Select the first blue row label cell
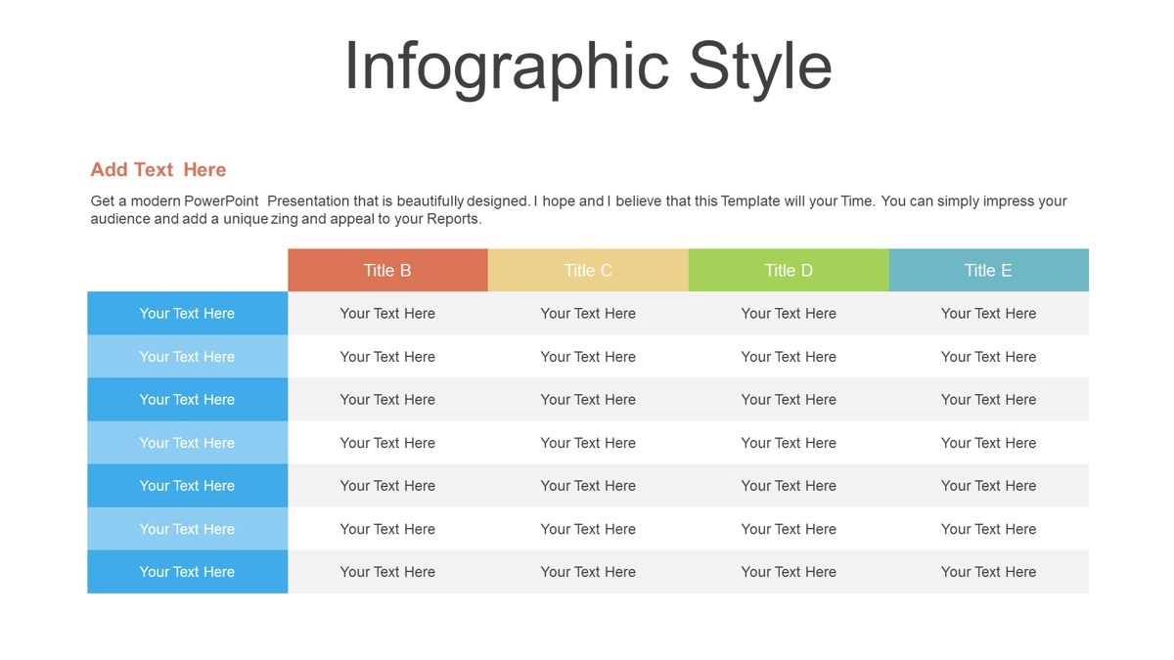Screen dimensions: 1174x660 (x=188, y=313)
